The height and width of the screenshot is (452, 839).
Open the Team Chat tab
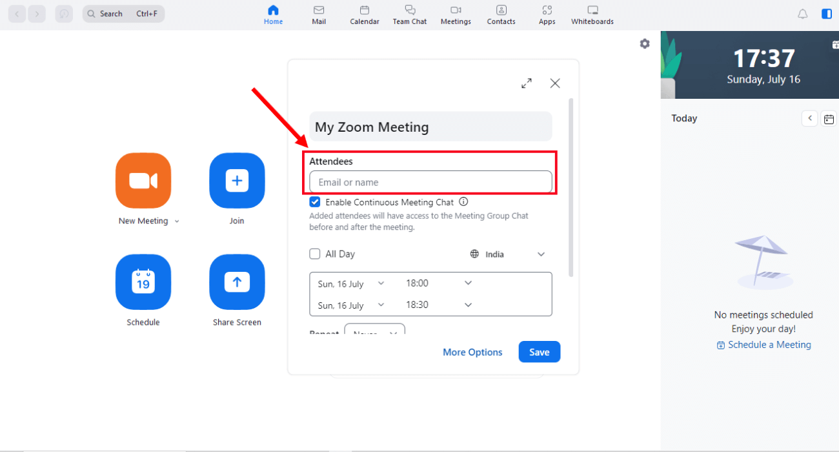pos(410,15)
